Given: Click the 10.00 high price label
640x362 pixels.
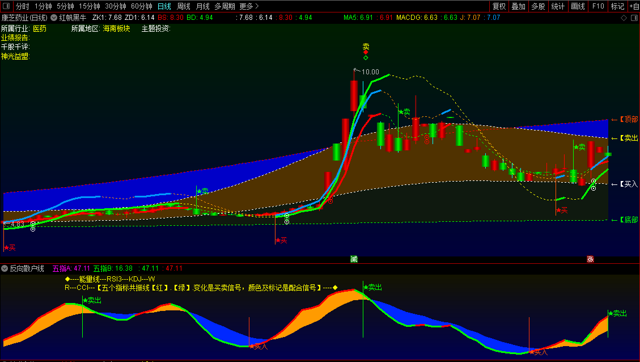Looking at the screenshot, I should click(x=370, y=72).
